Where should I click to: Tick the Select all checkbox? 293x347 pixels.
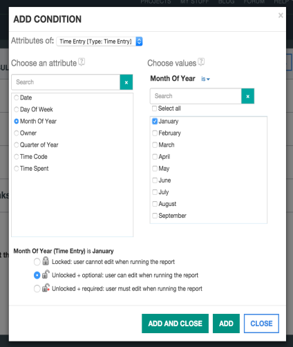point(154,109)
